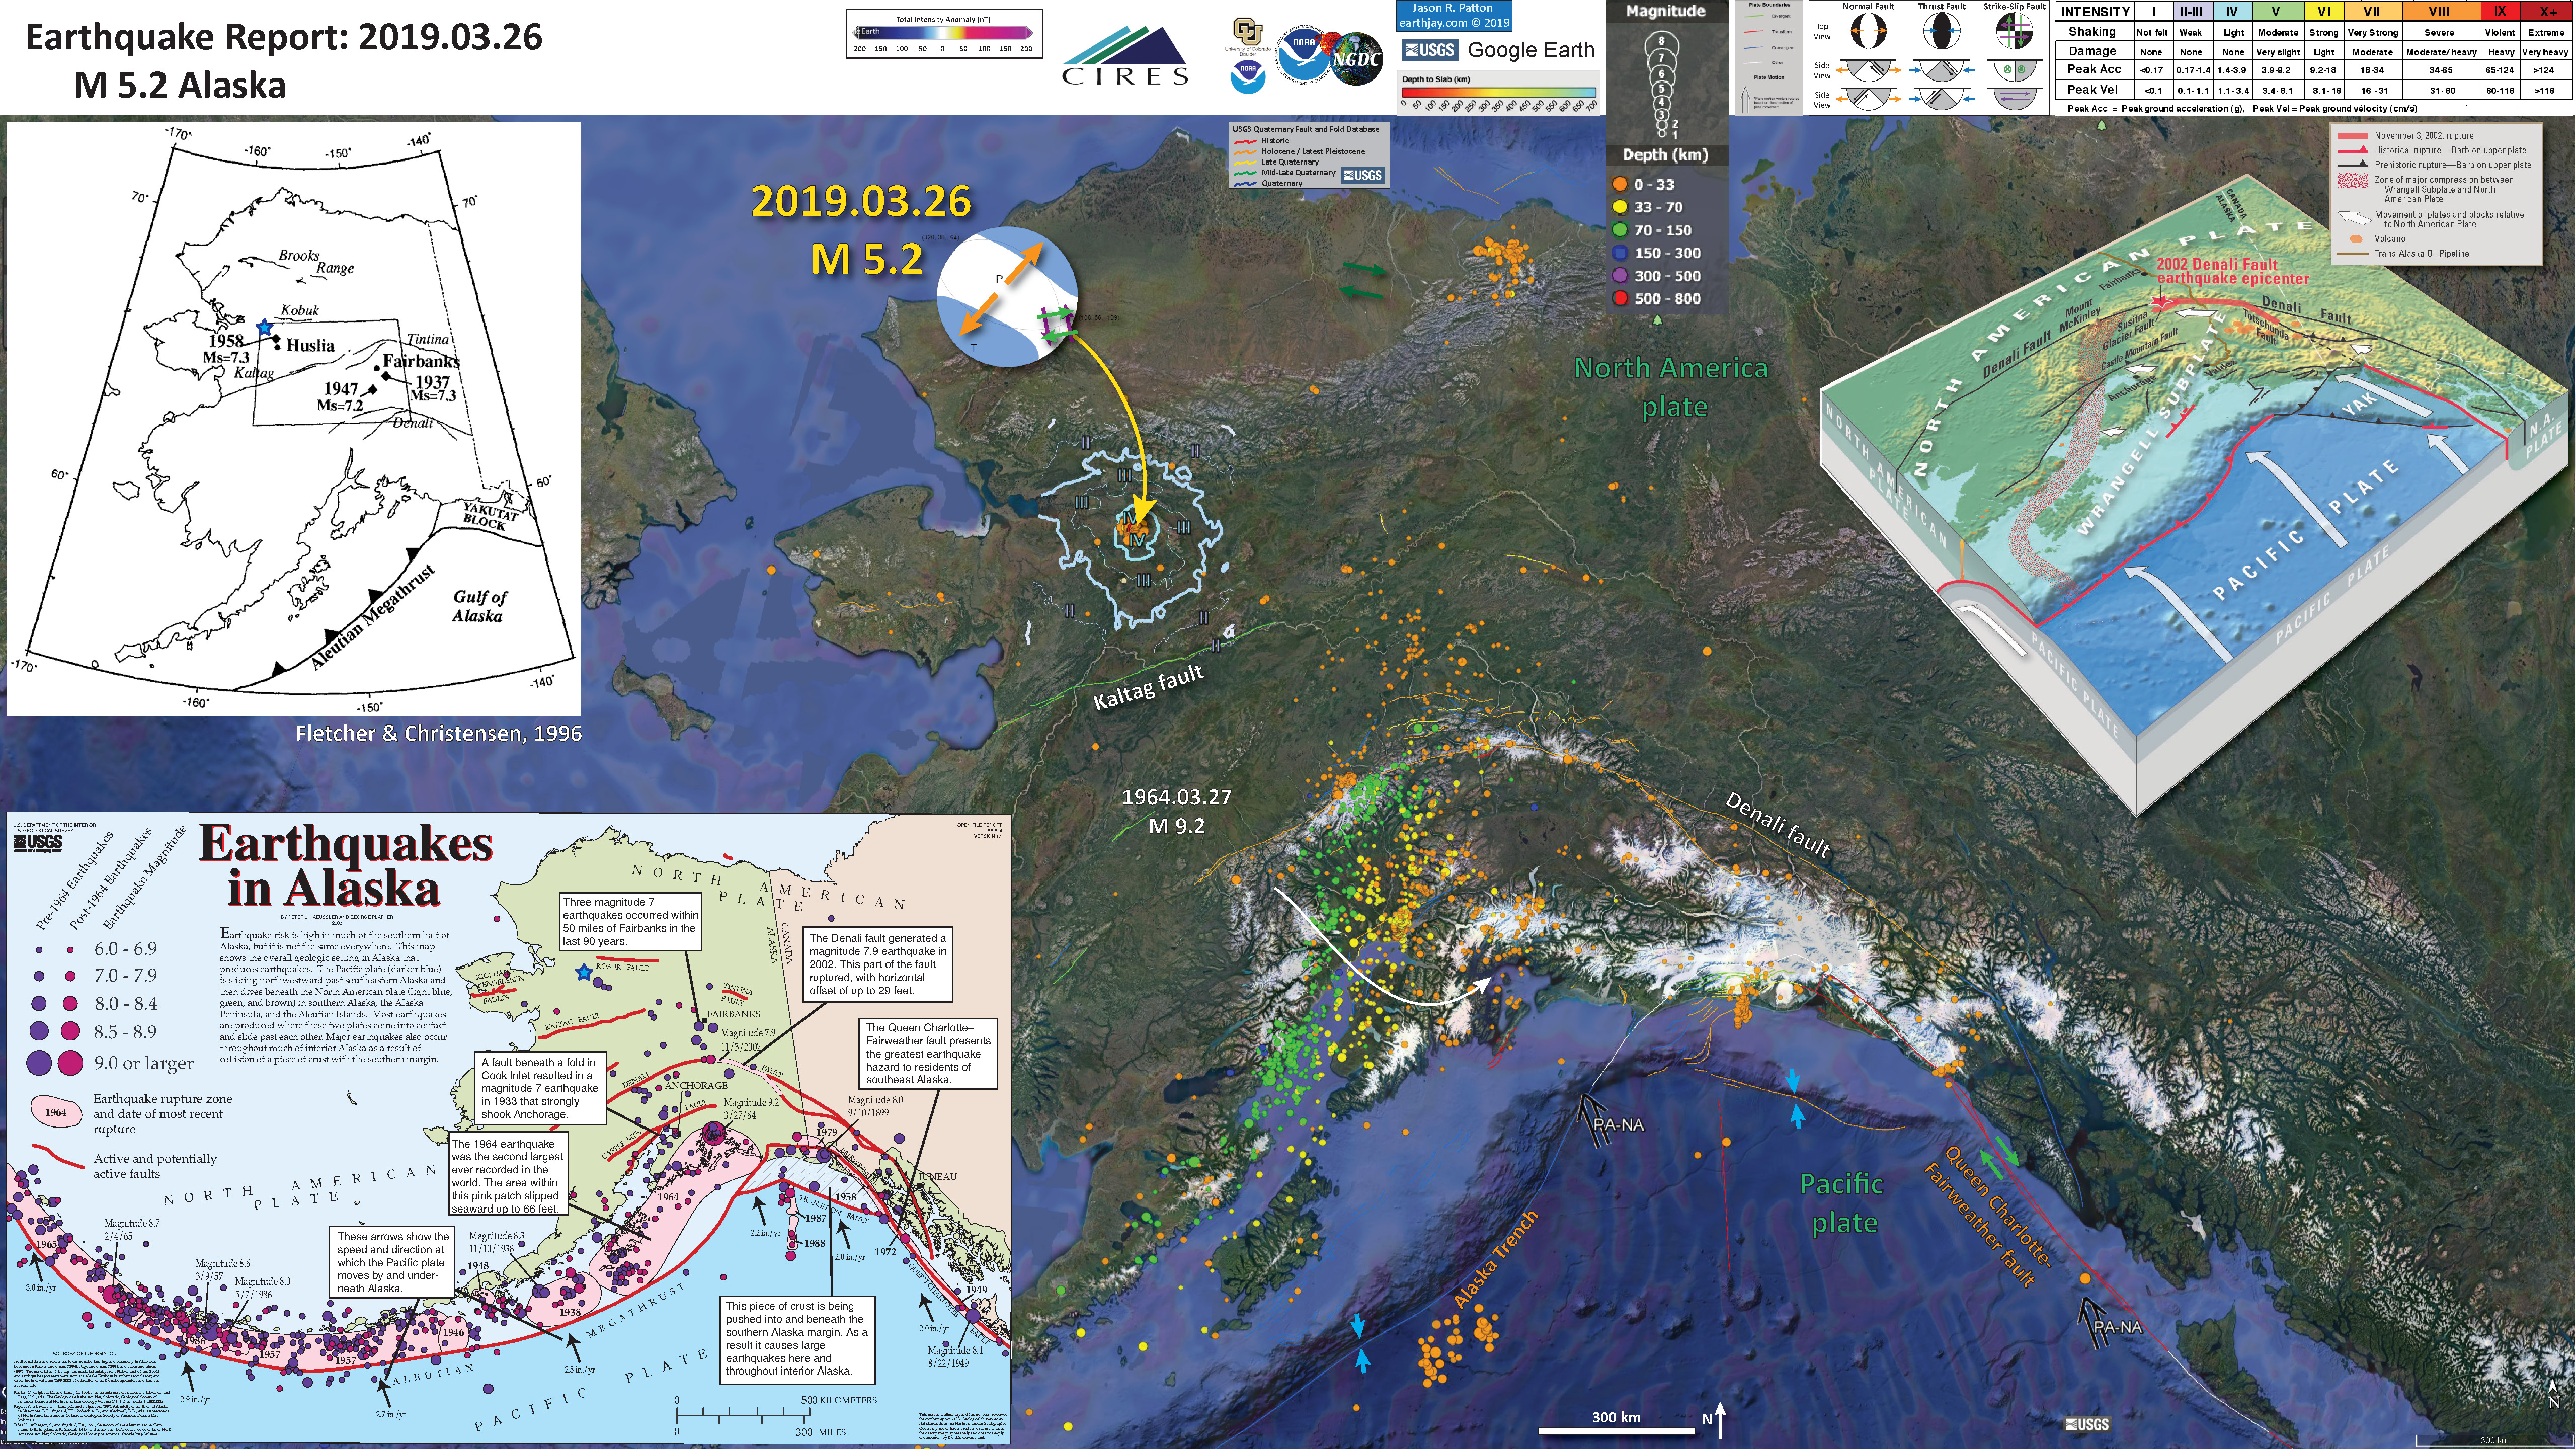Click the red 500 - 800 depth dot
Viewport: 2576px width, 1449px height.
point(1619,299)
